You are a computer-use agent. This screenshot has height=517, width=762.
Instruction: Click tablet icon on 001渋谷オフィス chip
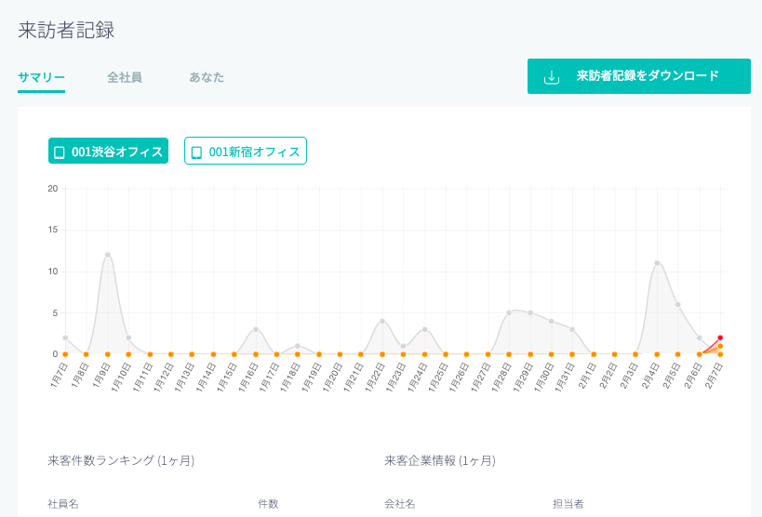pos(60,152)
